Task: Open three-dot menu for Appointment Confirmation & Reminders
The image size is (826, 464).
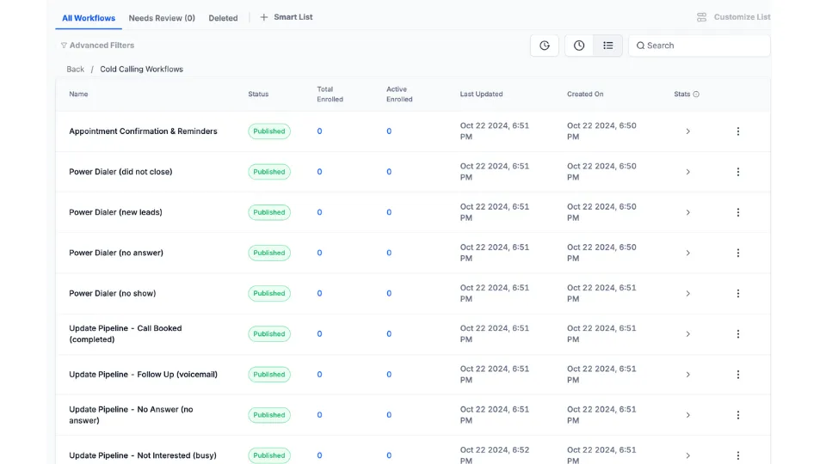Action: click(738, 131)
